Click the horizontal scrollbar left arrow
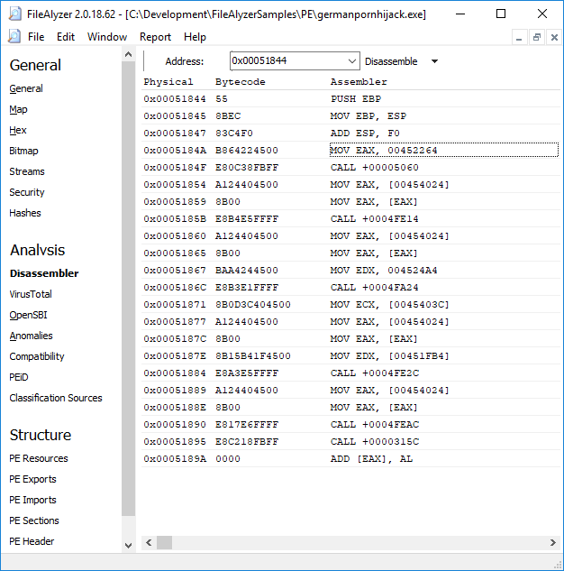Viewport: 564px width, 571px height. [149, 543]
